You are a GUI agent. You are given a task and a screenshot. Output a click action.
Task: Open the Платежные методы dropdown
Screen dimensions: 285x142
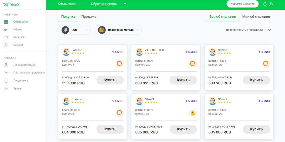(x=118, y=30)
